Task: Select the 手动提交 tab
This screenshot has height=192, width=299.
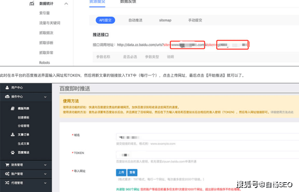Action: pos(195,20)
